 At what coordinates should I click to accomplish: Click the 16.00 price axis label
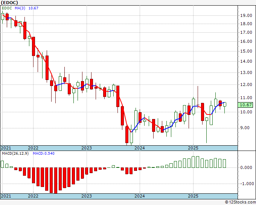coord(246,41)
